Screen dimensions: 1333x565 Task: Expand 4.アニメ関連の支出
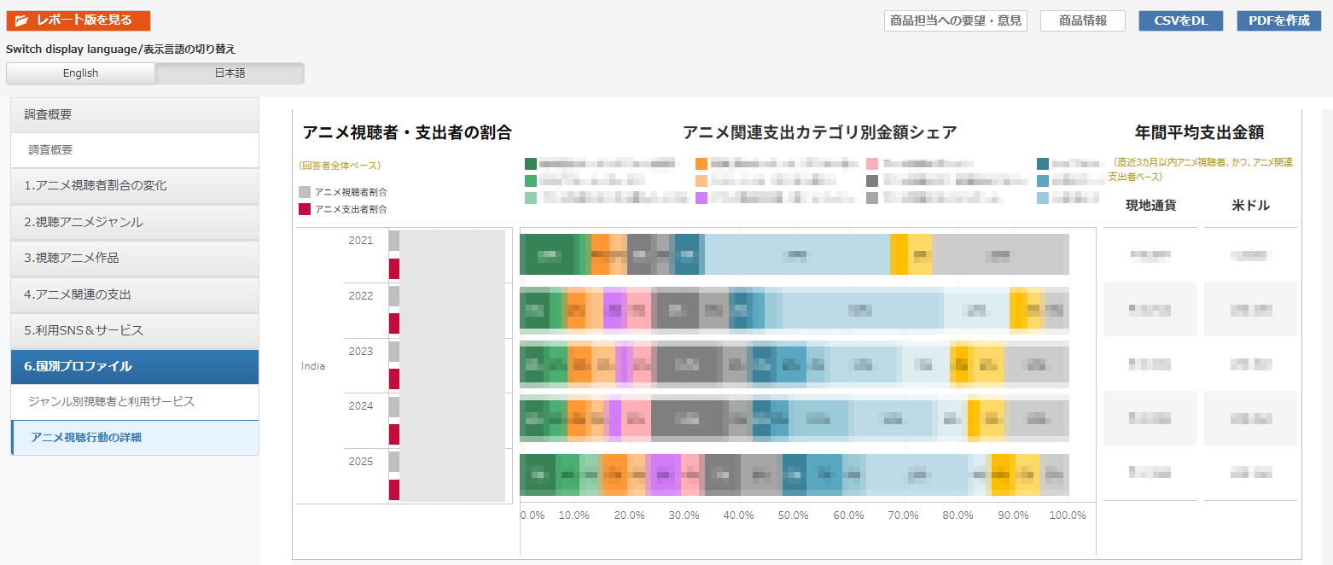pos(135,294)
